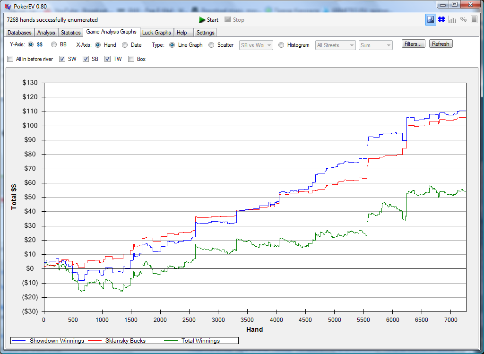Switch to the Luck Graphs tab
Screen dimensions: 484x354
pos(156,33)
